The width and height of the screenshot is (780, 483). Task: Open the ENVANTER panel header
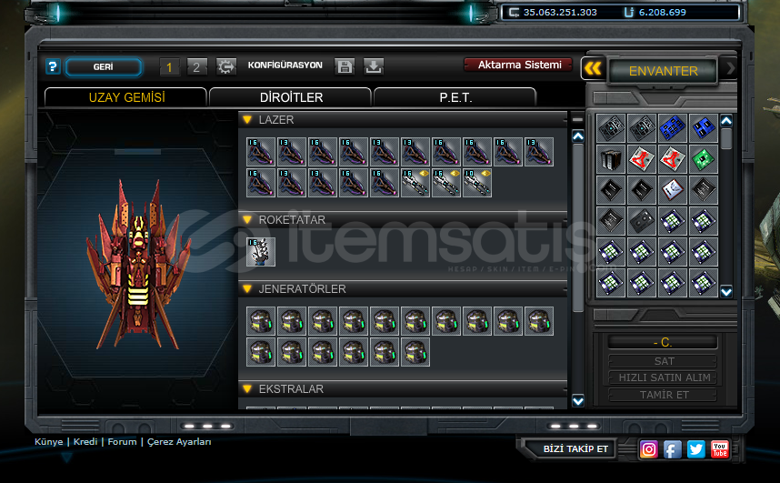click(x=663, y=71)
